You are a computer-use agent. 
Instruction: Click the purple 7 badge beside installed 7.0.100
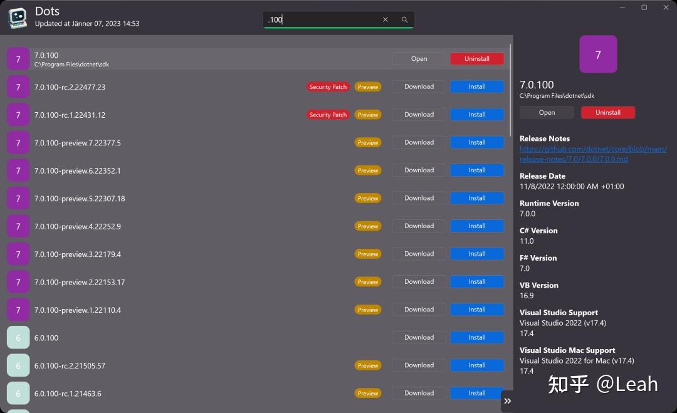pos(18,58)
